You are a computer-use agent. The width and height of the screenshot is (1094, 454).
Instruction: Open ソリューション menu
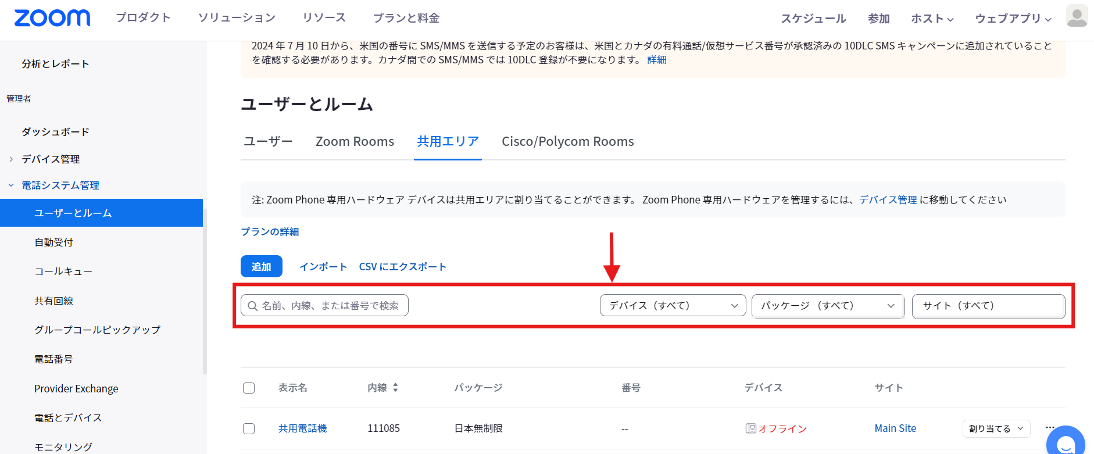(x=237, y=17)
